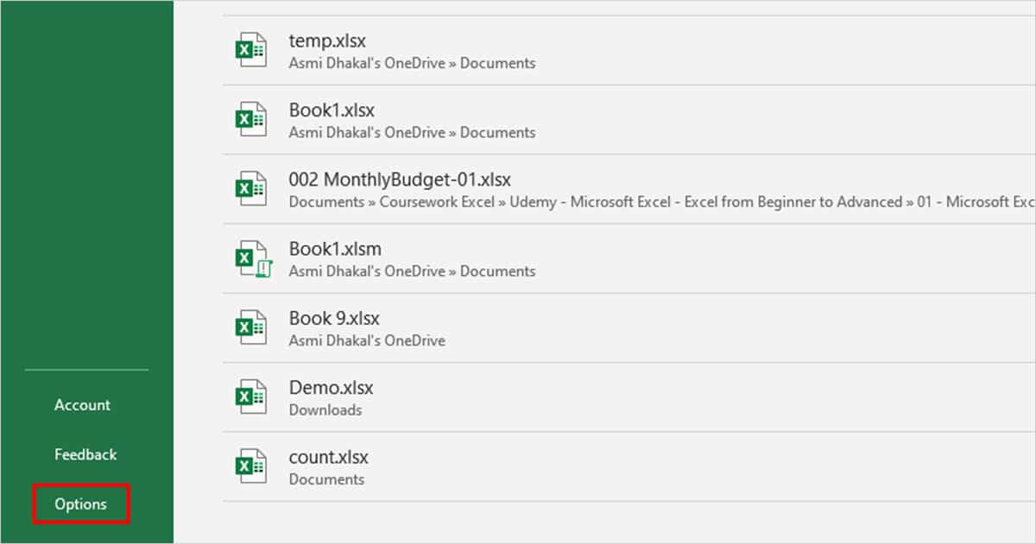This screenshot has width=1036, height=544.
Task: Open the Account page
Action: click(x=82, y=404)
